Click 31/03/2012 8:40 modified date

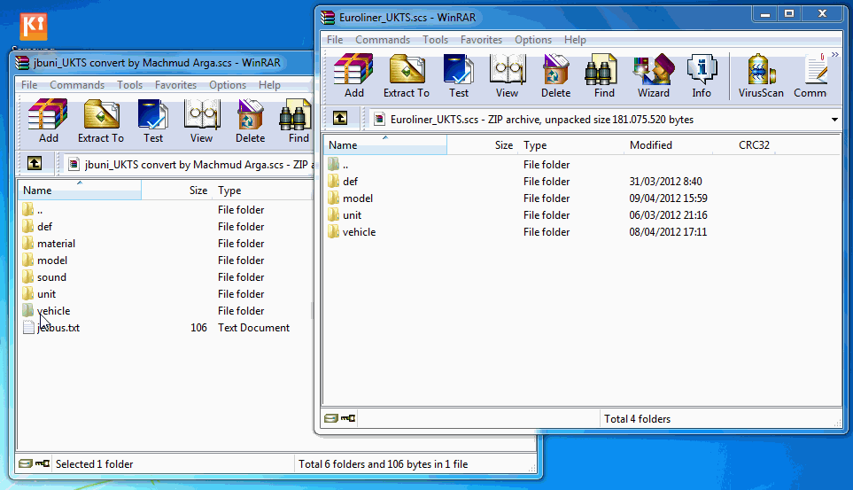pyautogui.click(x=665, y=182)
